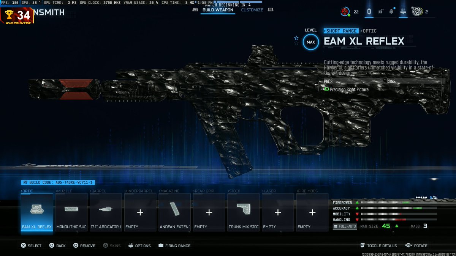Open the red player profile avatar
456x256 pixels.
click(x=345, y=12)
